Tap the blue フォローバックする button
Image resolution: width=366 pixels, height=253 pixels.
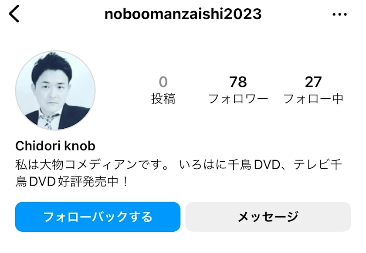coord(98,216)
